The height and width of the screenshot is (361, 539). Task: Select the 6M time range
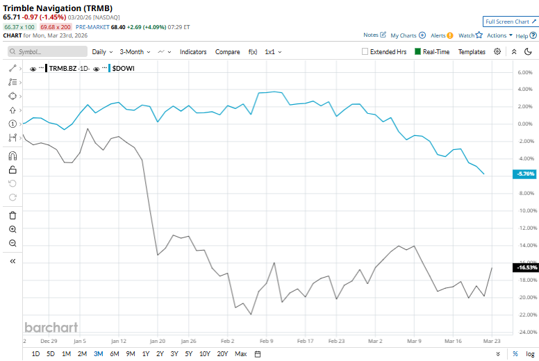pyautogui.click(x=114, y=354)
